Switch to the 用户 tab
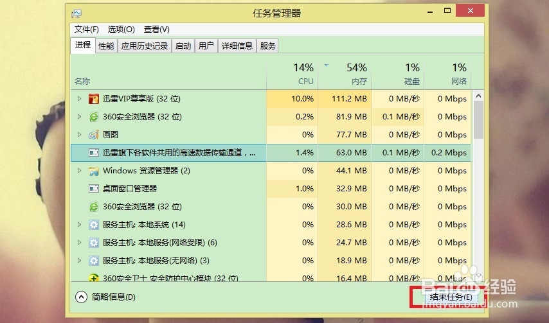This screenshot has height=323, width=549. click(x=206, y=46)
